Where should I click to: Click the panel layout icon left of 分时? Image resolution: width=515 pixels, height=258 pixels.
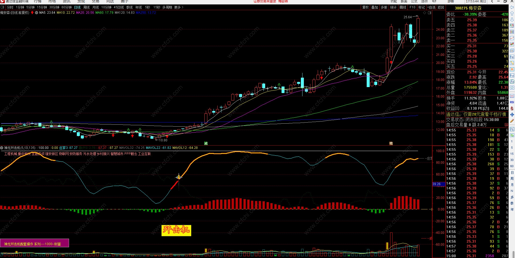click(3, 7)
